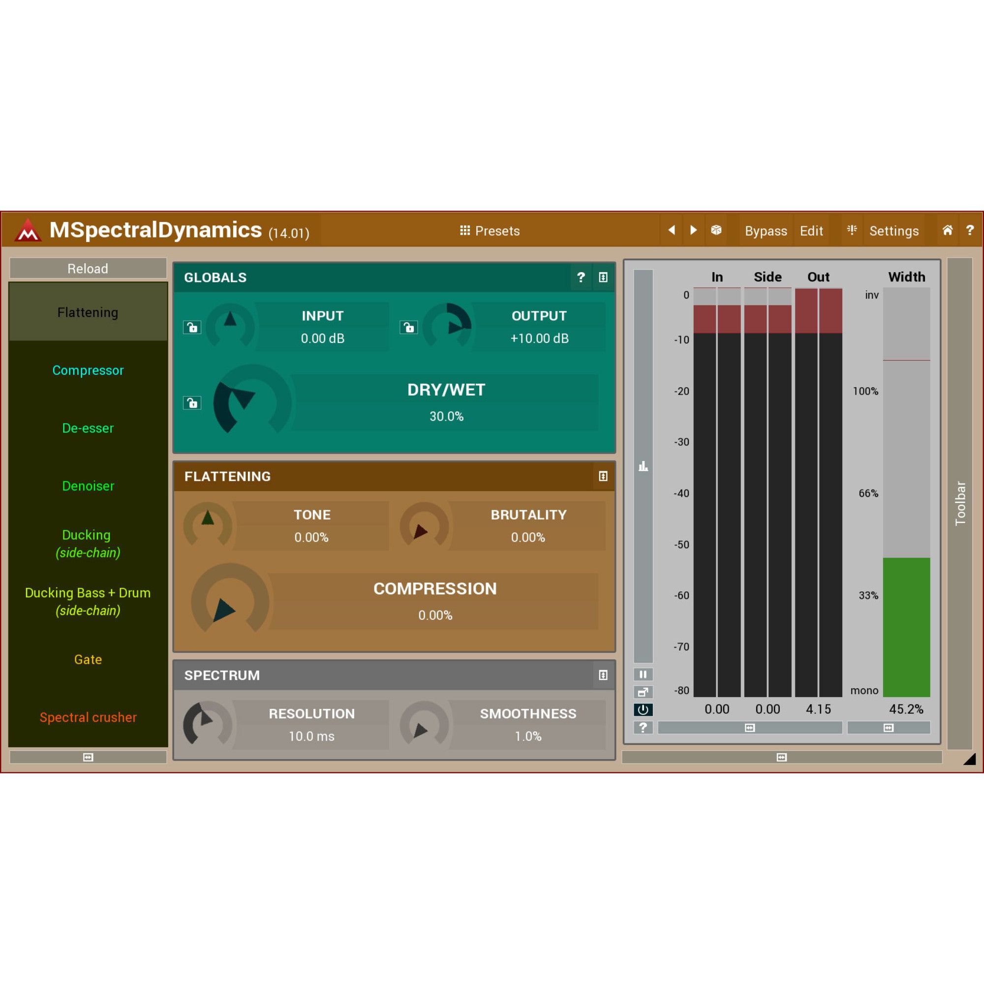Open the Presets browser
The image size is (984, 984).
click(490, 231)
